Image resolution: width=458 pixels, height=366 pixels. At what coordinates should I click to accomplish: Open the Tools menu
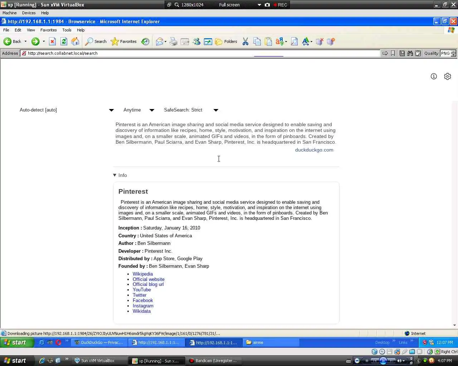point(67,30)
